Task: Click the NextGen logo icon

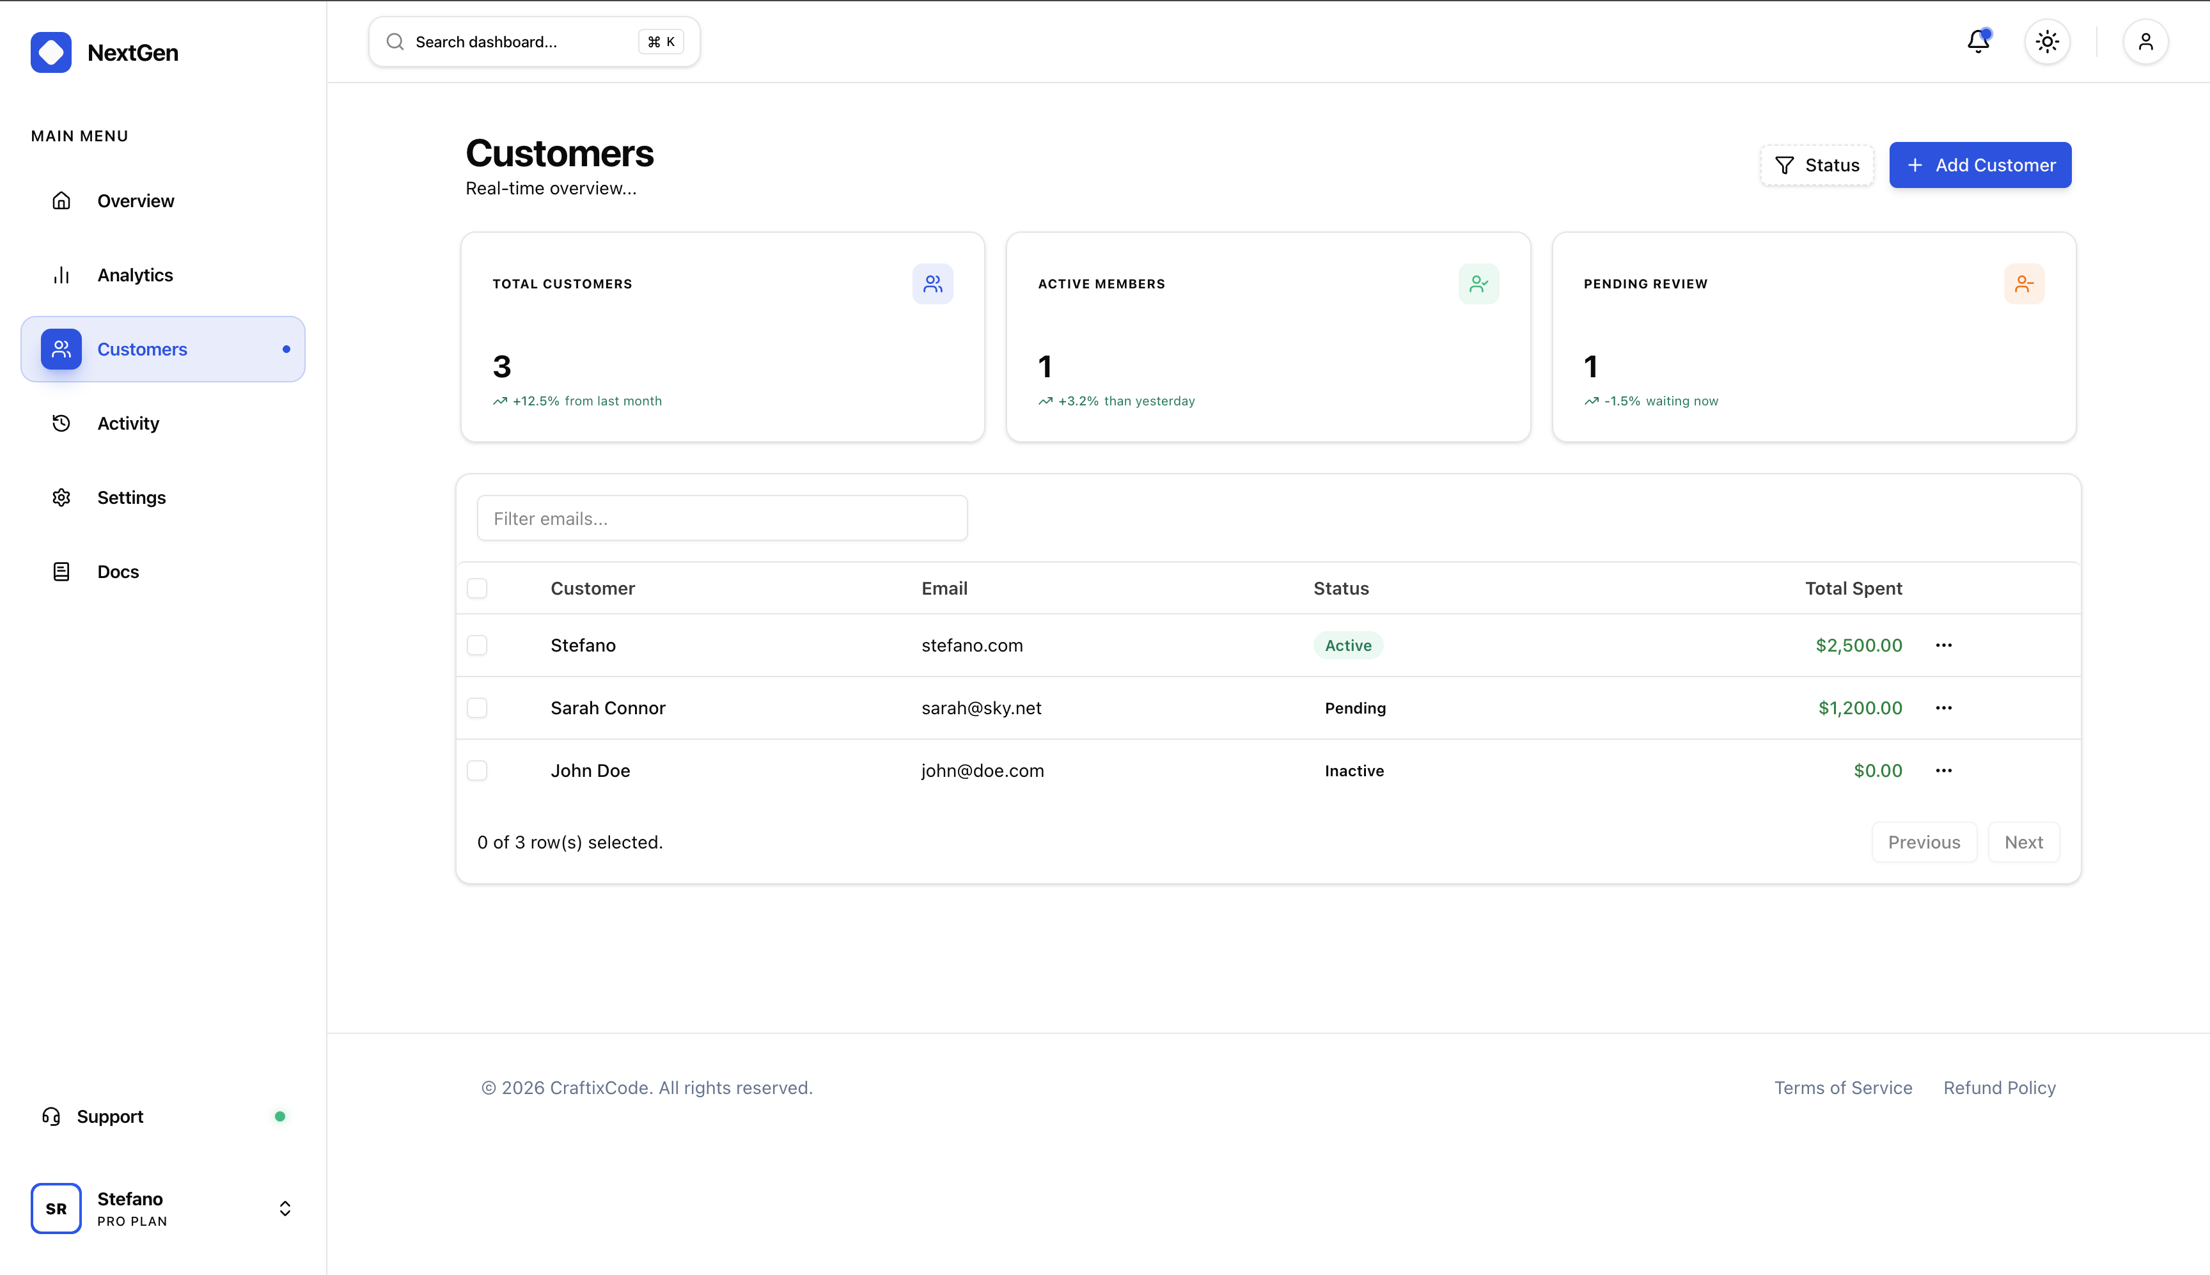Action: tap(51, 52)
